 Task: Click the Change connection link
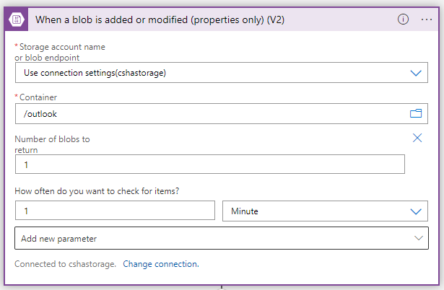(x=160, y=264)
